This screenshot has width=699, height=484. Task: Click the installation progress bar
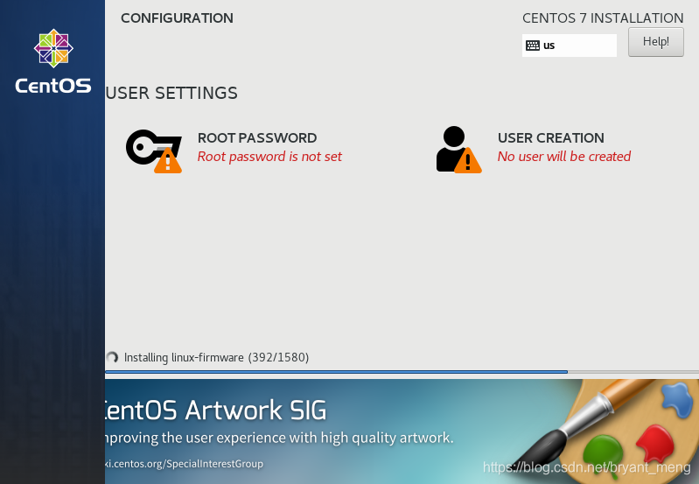(x=402, y=372)
